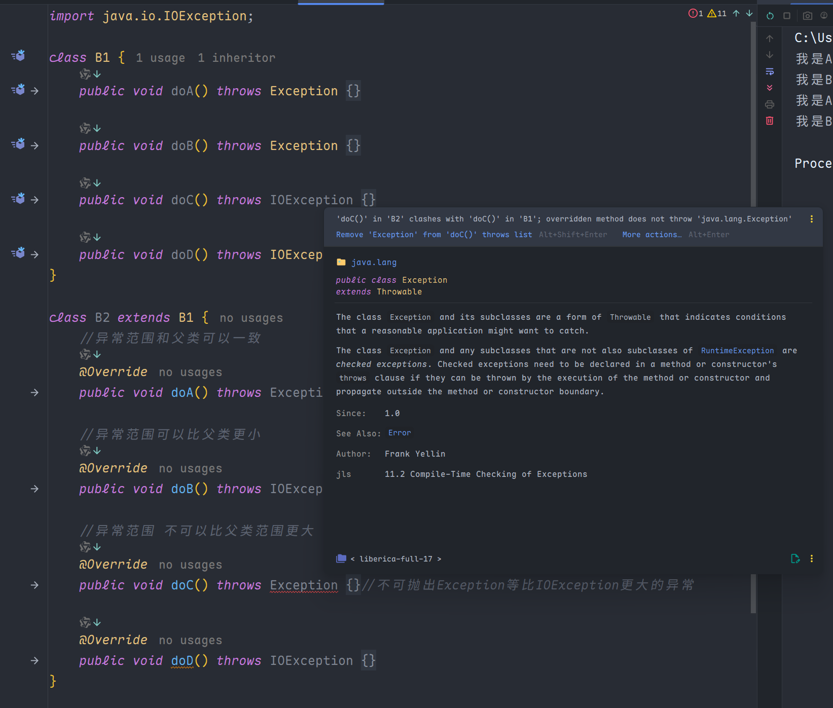Expand the folded {} body of B1 doB()
Screen dimensions: 833x708
coord(353,145)
